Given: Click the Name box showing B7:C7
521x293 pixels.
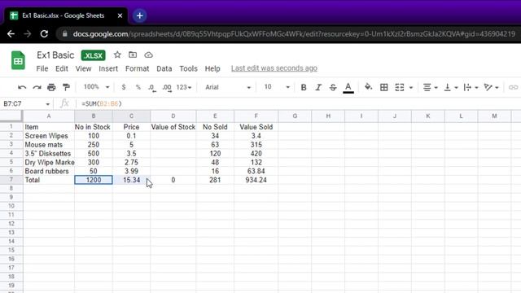Looking at the screenshot, I should (x=26, y=104).
